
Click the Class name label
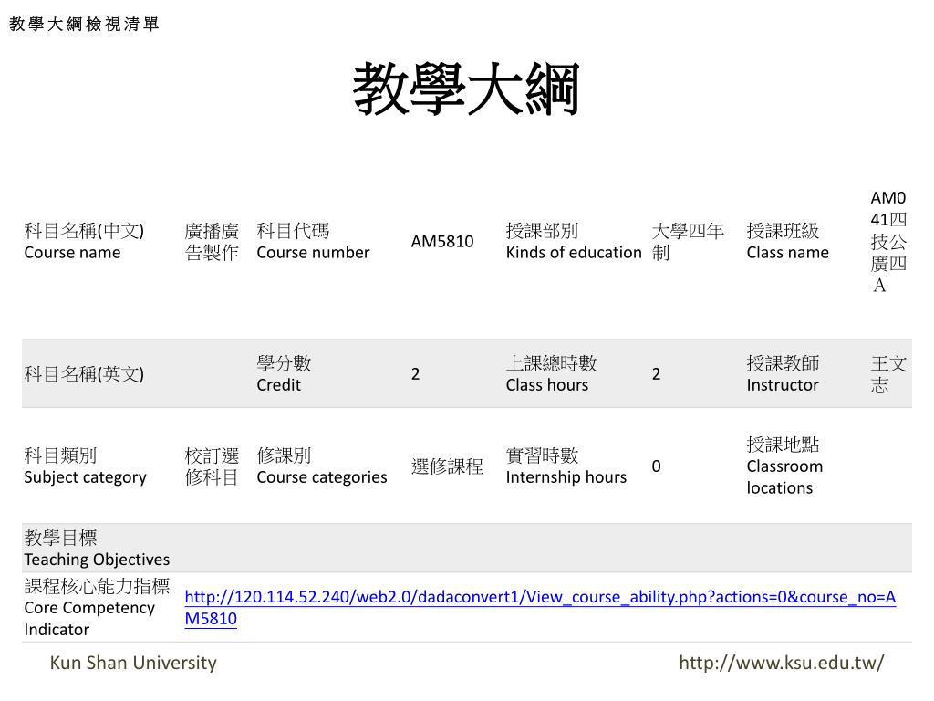(x=787, y=241)
